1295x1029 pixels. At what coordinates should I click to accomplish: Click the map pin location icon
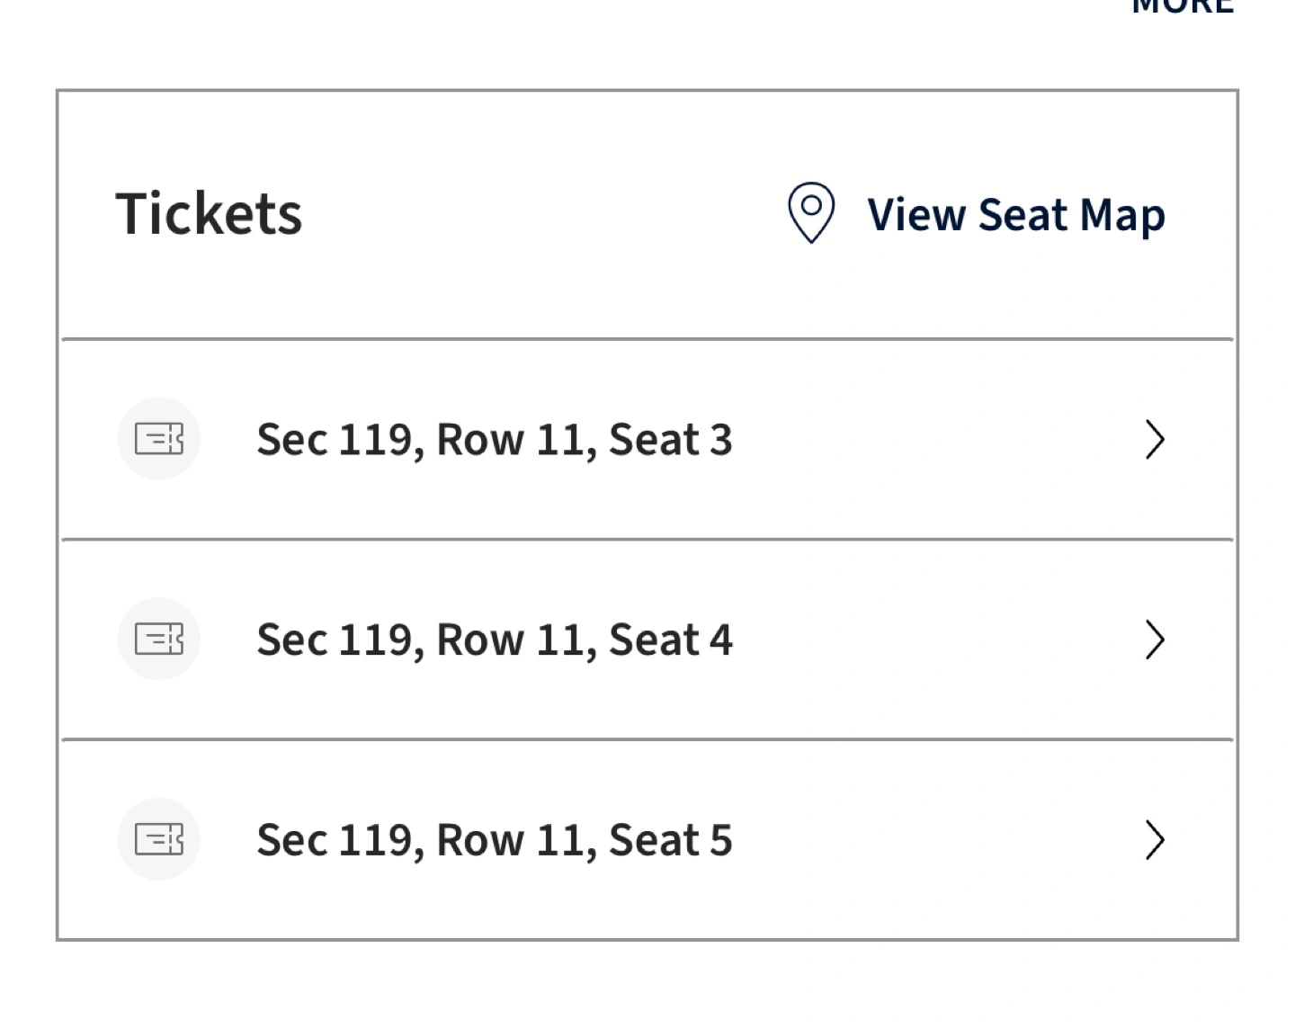[811, 213]
